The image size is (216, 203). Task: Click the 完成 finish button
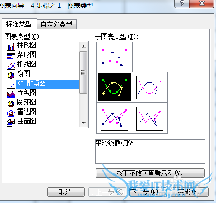189,192
